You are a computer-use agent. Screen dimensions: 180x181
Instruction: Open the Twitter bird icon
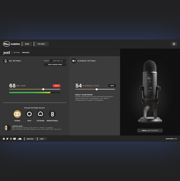coord(7,139)
